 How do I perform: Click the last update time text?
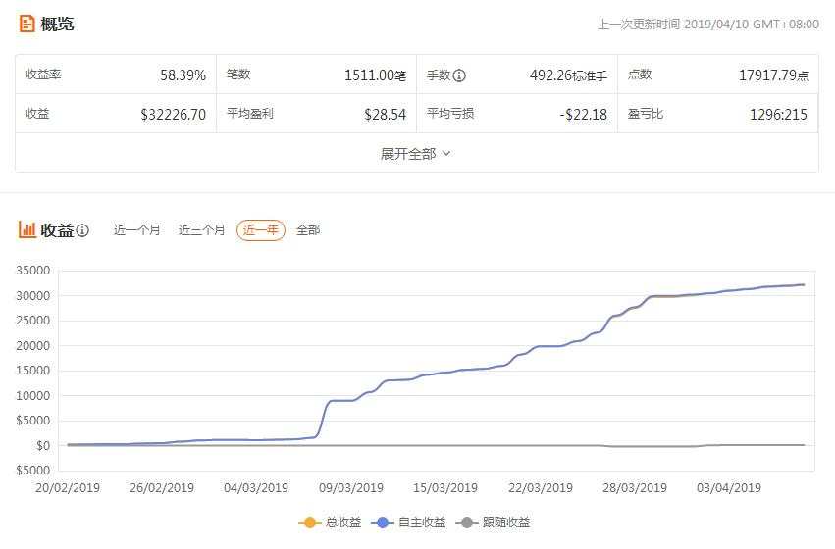pyautogui.click(x=708, y=25)
